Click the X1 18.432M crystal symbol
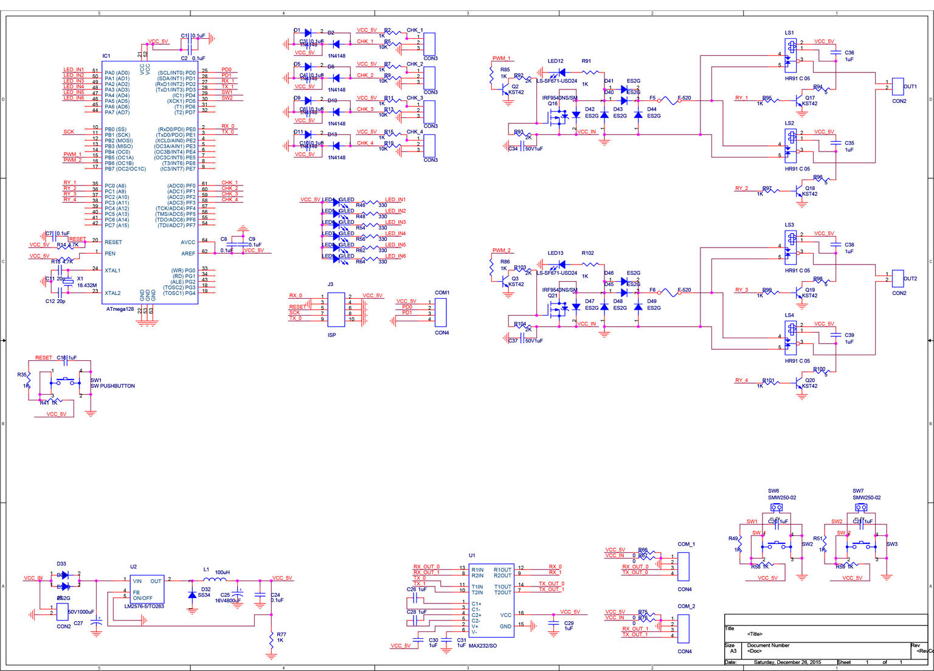The image size is (934, 671). [x=69, y=282]
